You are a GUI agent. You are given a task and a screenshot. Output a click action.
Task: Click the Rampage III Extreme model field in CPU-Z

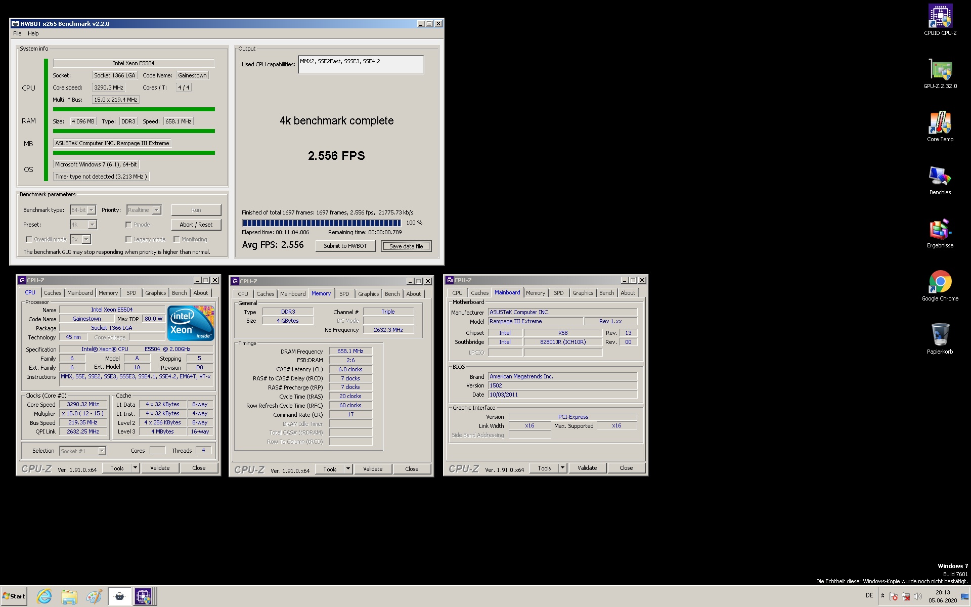535,321
